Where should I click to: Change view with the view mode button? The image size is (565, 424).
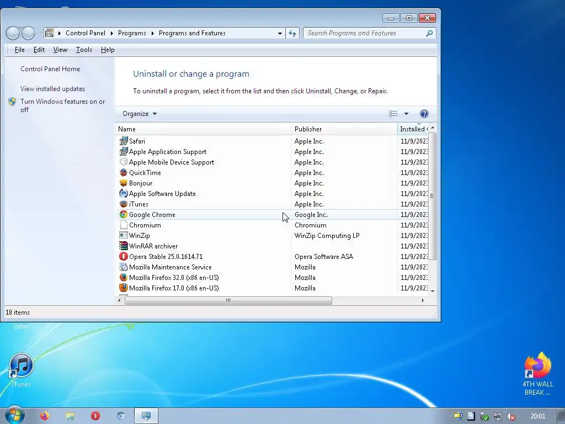coord(393,114)
